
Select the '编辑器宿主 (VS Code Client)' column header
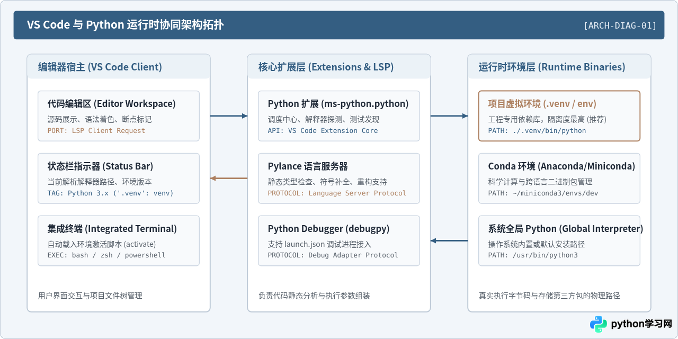(x=100, y=67)
